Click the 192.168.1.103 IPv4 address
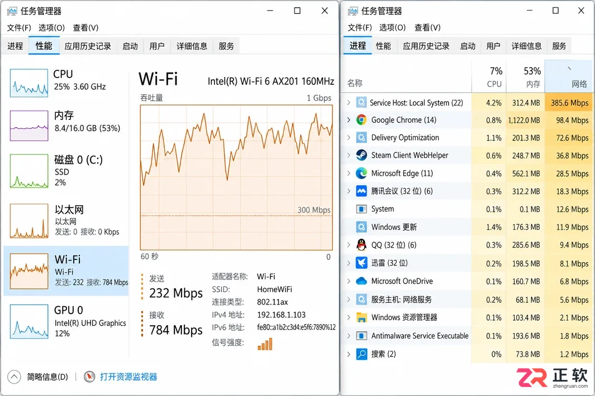The image size is (595, 396). click(x=281, y=315)
